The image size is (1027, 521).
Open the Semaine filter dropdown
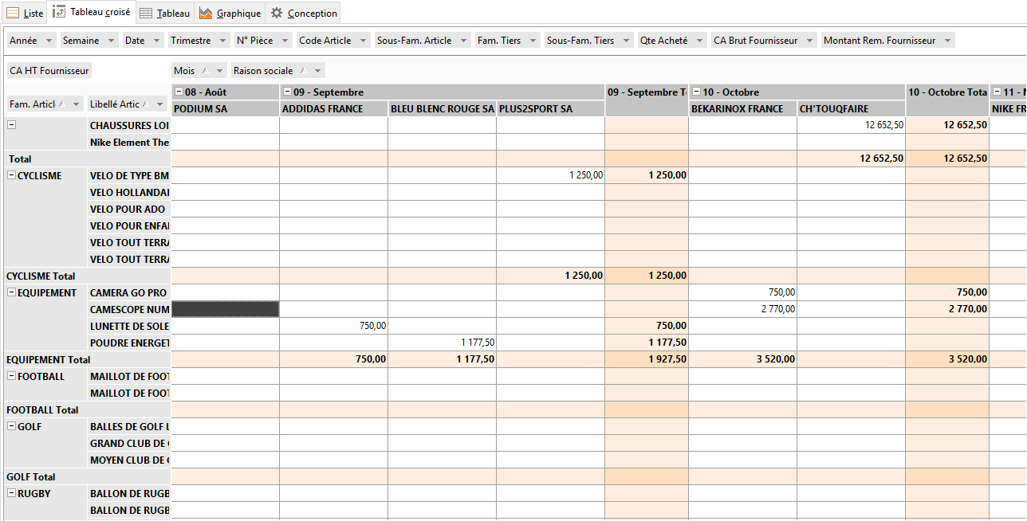pos(110,41)
